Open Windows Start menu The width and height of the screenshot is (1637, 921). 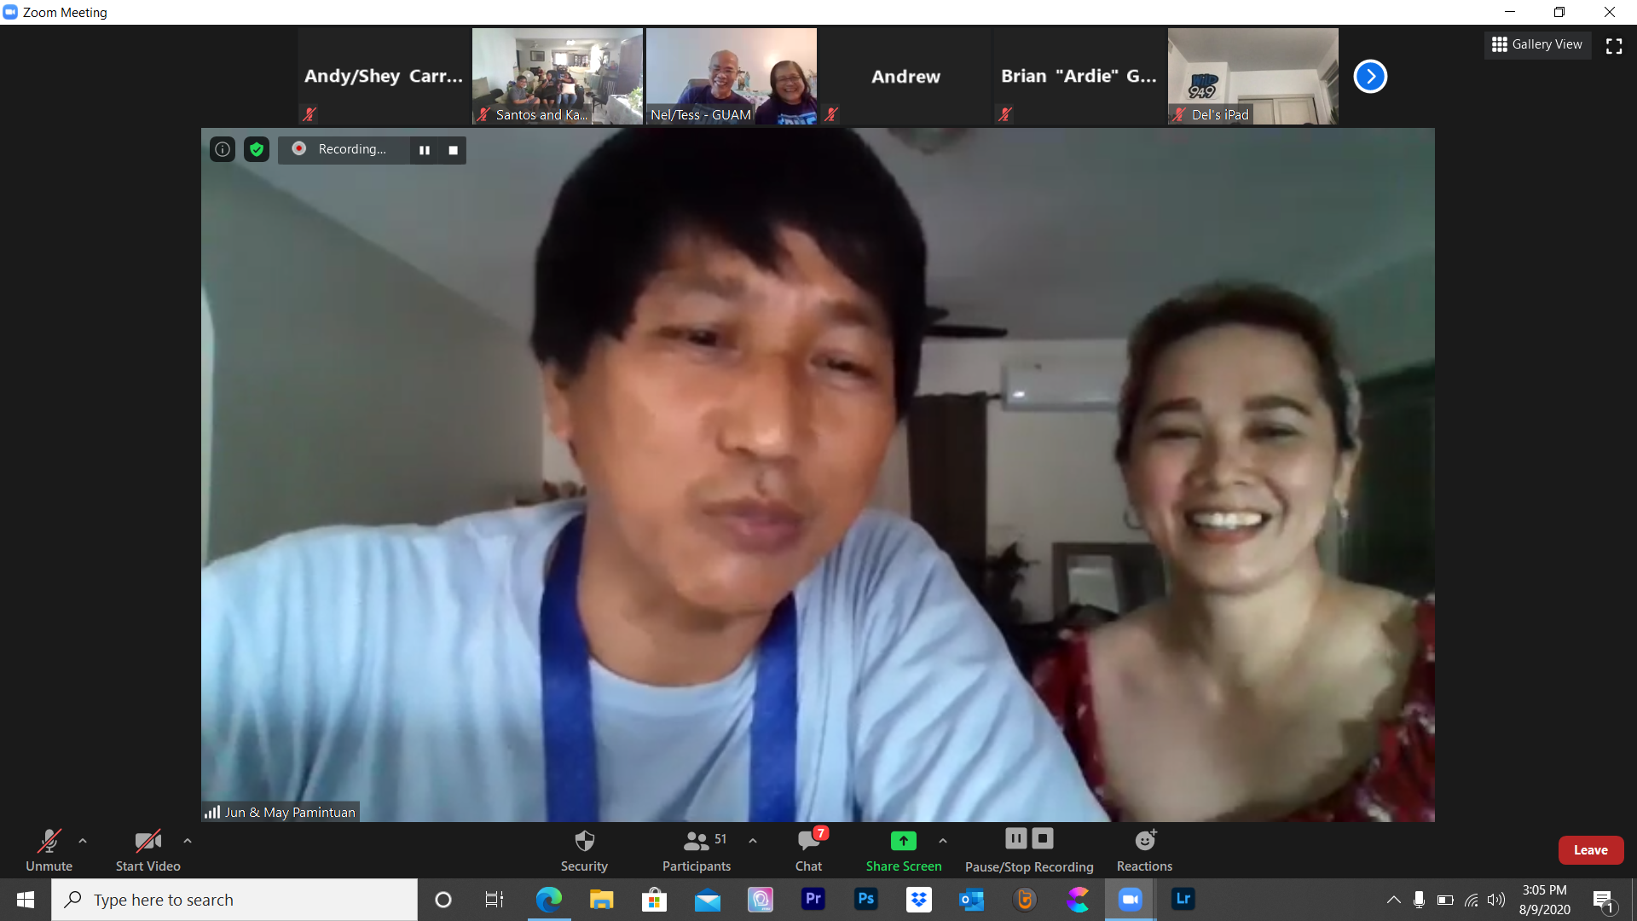(26, 900)
